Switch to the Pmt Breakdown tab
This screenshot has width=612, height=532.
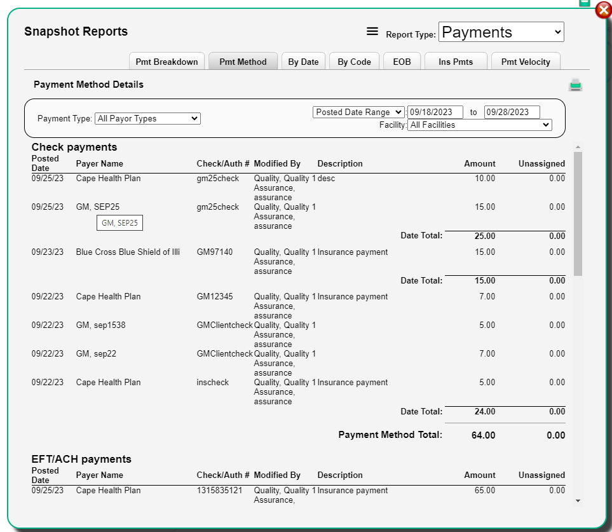click(x=167, y=62)
